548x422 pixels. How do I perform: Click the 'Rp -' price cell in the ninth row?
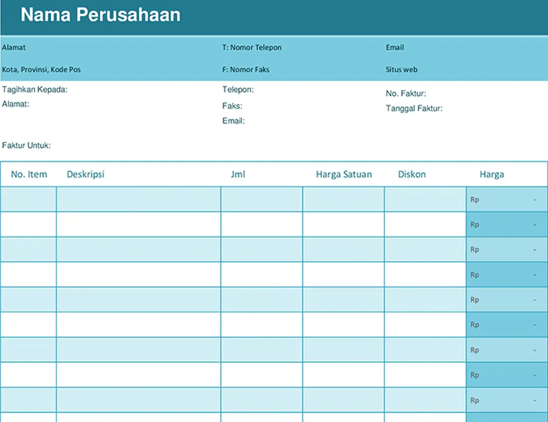coord(507,400)
